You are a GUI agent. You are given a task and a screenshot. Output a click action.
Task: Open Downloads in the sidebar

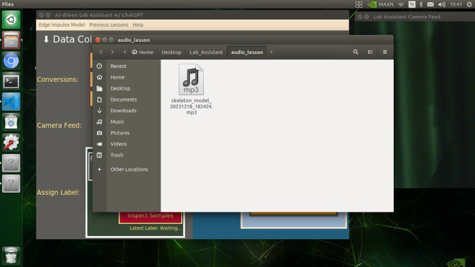click(x=123, y=111)
